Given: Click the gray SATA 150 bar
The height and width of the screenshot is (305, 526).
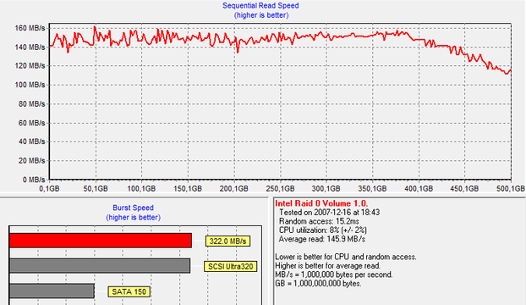Looking at the screenshot, I should [52, 291].
